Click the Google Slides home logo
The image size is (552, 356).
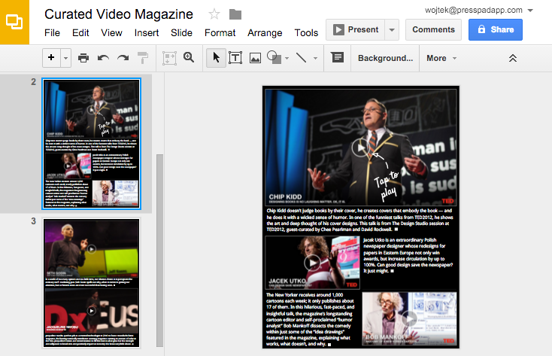[14, 22]
